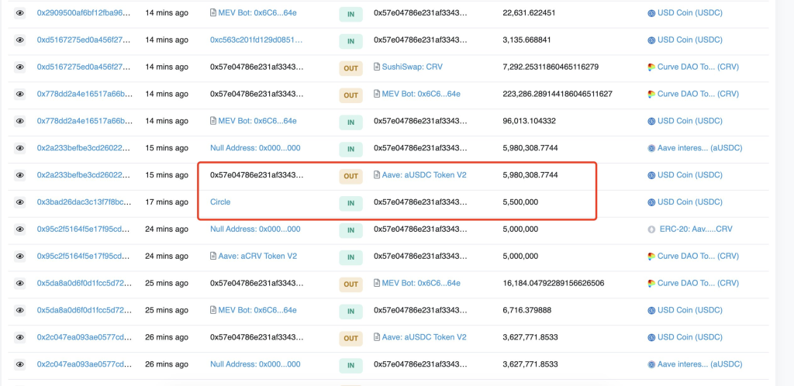Open Aave: aUSDC Token V2 in the 5,980,308.7744 row
The height and width of the screenshot is (386, 794).
[x=424, y=175]
